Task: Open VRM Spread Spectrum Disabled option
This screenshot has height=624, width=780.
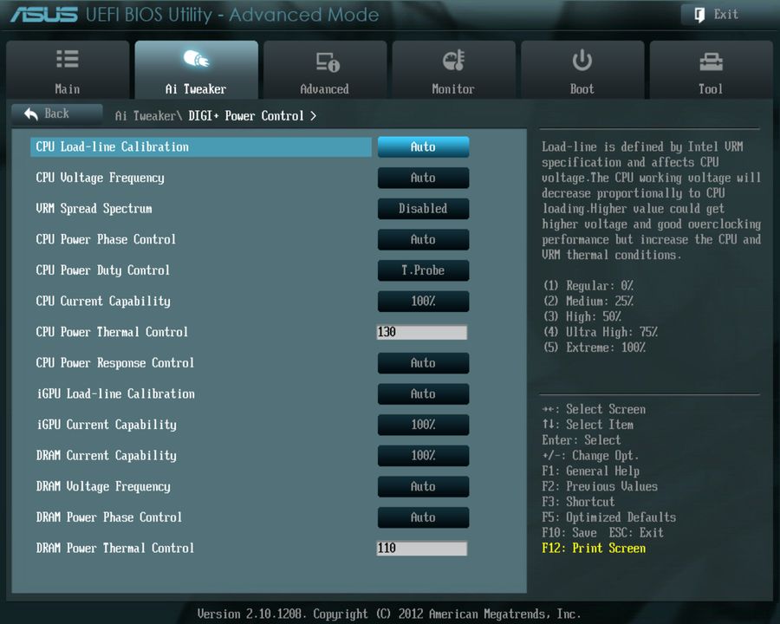Action: (423, 209)
